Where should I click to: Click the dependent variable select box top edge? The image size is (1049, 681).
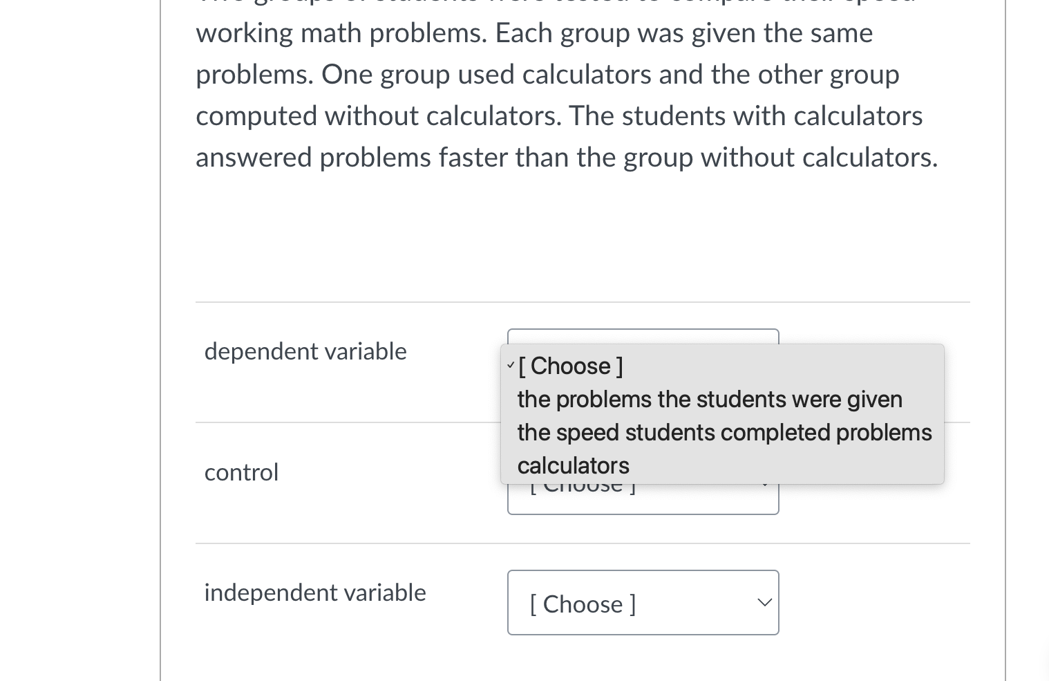click(643, 335)
